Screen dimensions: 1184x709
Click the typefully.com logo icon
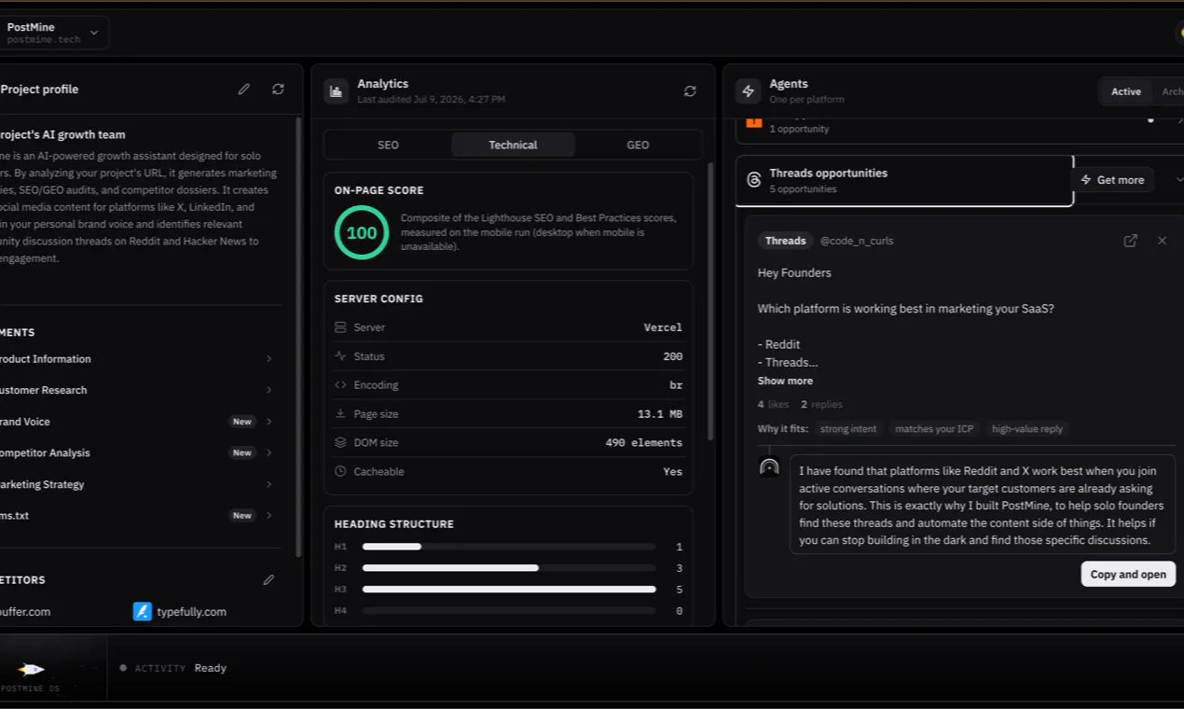(x=143, y=612)
